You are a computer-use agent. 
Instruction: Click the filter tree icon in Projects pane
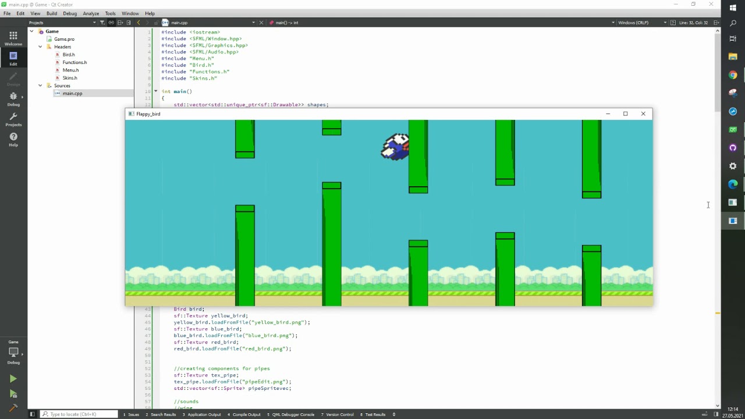pyautogui.click(x=102, y=23)
